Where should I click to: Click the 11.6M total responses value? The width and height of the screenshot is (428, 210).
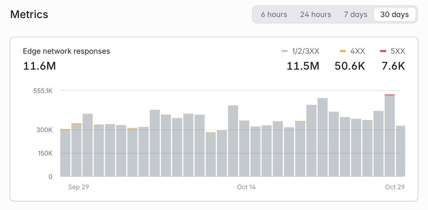pos(39,66)
